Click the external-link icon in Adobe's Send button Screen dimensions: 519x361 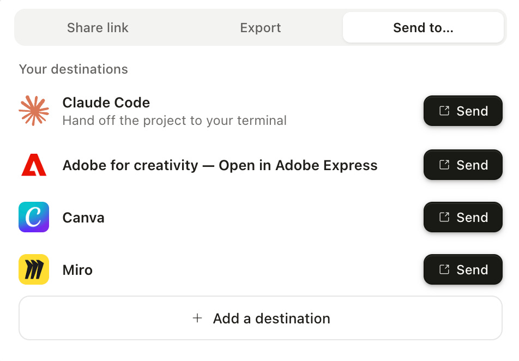click(x=444, y=165)
